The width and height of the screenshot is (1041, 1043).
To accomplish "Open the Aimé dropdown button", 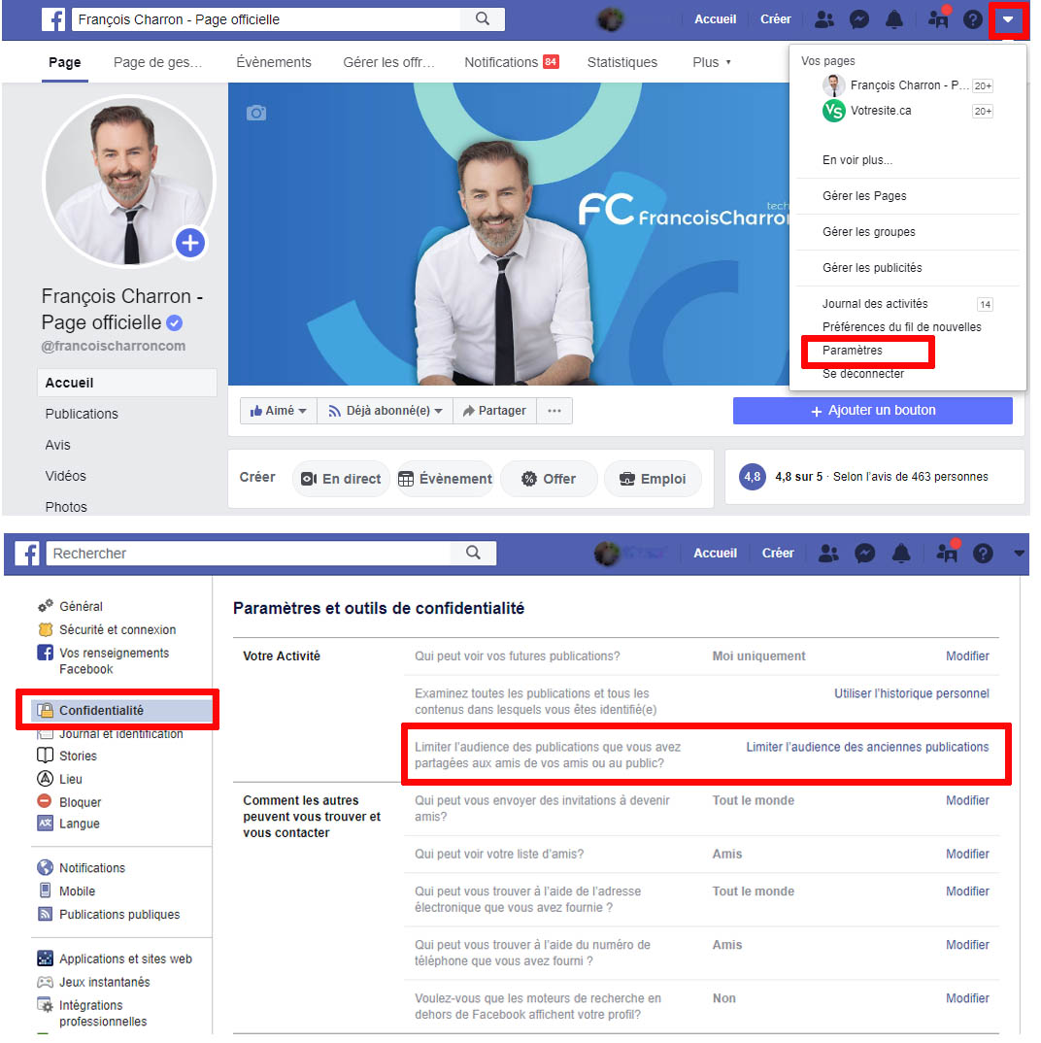I will point(278,411).
